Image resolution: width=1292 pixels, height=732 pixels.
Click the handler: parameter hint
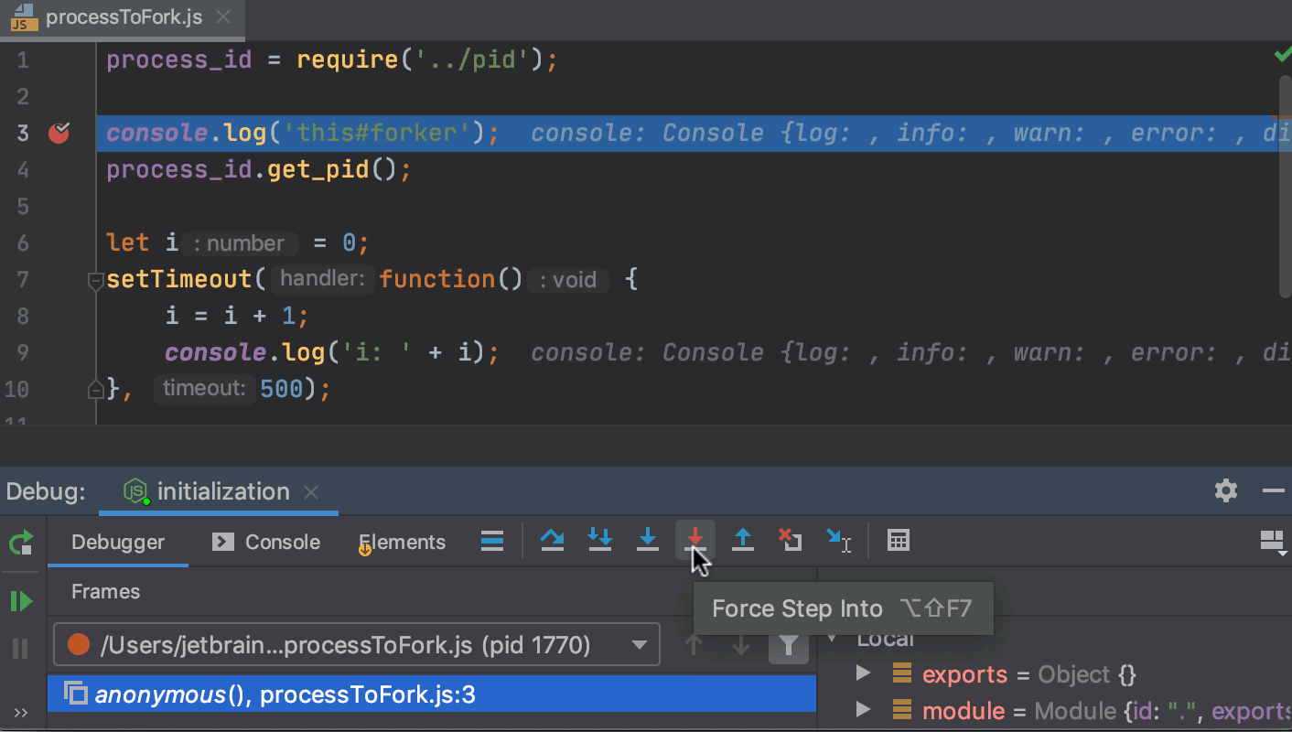click(x=323, y=279)
